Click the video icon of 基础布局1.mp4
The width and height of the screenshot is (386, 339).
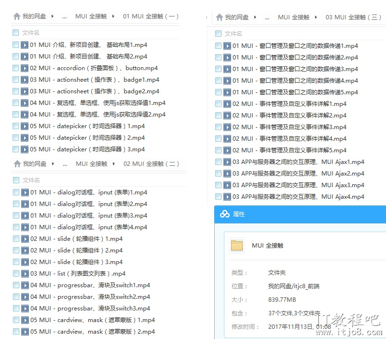pos(25,45)
